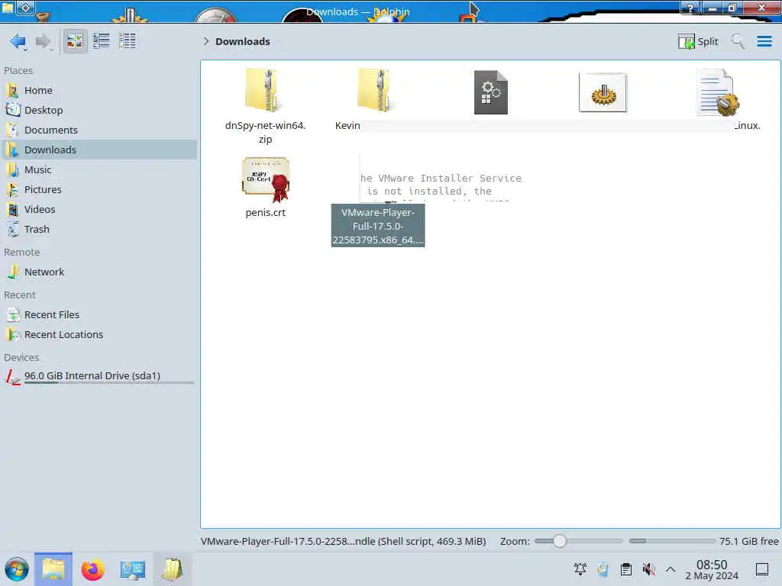Expand hidden system tray icons arrow
The height and width of the screenshot is (586, 782).
click(x=671, y=569)
